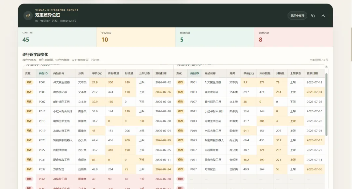This screenshot has height=189, width=352.
Task: Click the stock cell 599
Action: tap(265, 160)
